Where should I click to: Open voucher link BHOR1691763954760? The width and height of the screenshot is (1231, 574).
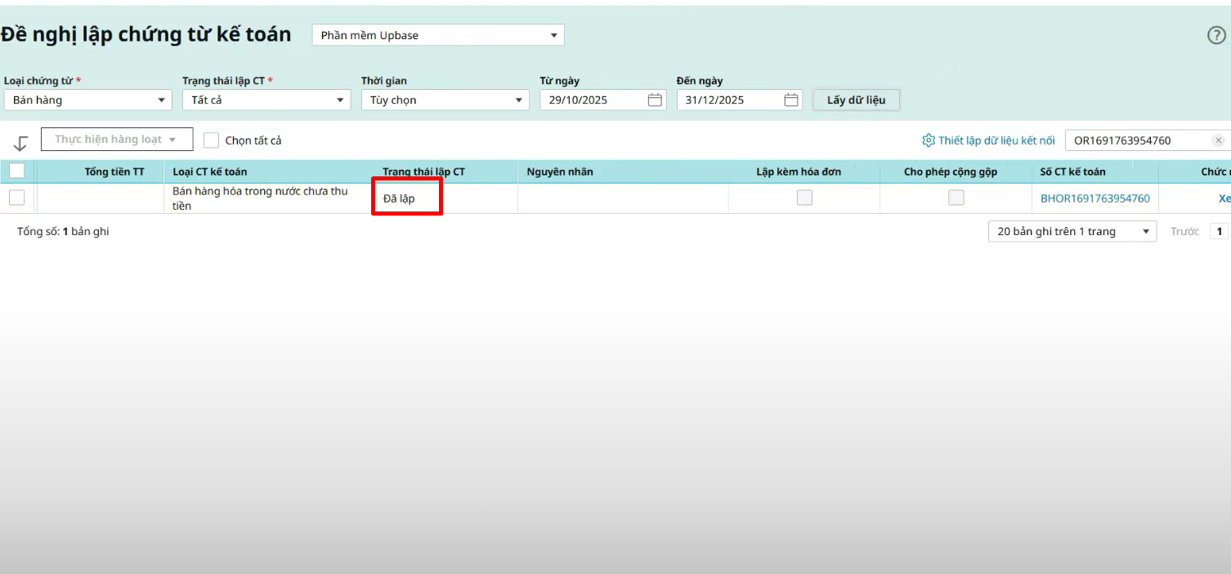click(1094, 198)
